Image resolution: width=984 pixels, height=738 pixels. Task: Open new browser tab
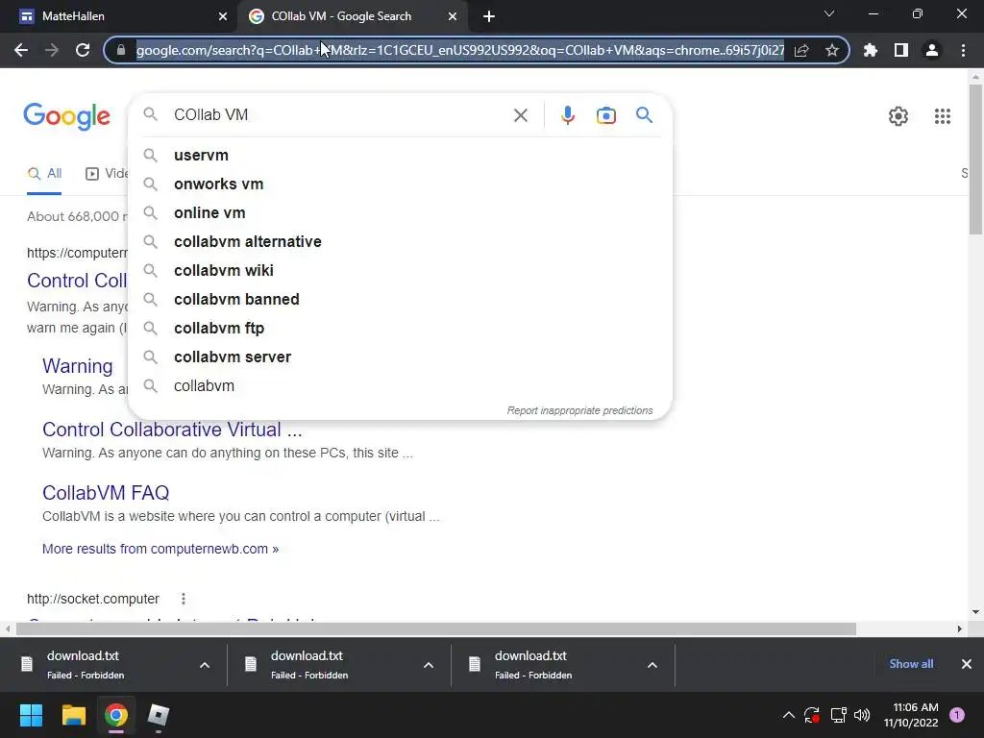pos(489,17)
